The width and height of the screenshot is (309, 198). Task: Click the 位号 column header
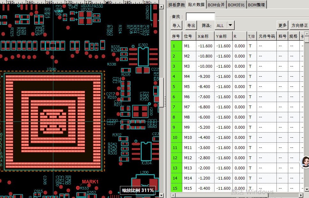(189, 36)
